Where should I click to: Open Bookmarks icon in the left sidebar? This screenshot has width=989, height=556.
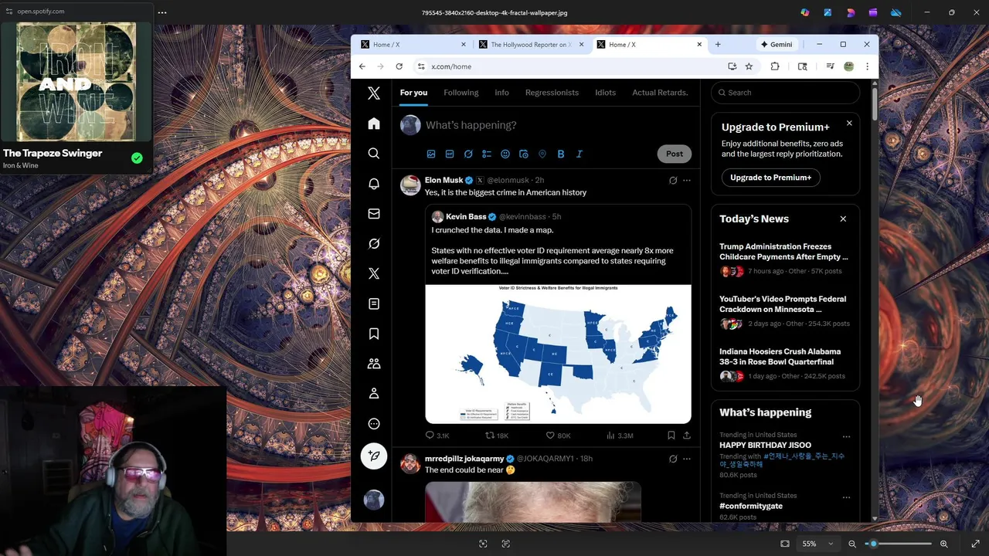[x=374, y=334]
